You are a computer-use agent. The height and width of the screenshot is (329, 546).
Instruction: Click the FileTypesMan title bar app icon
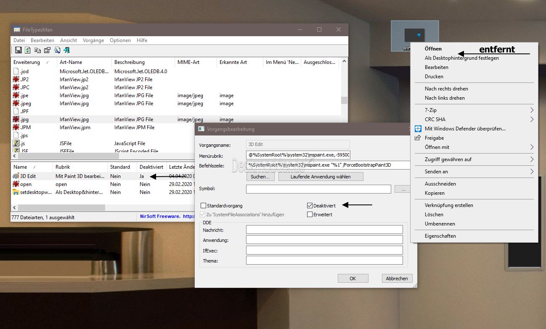(17, 30)
